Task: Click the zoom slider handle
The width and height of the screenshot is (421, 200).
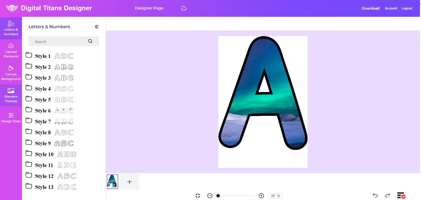Action: click(x=218, y=196)
